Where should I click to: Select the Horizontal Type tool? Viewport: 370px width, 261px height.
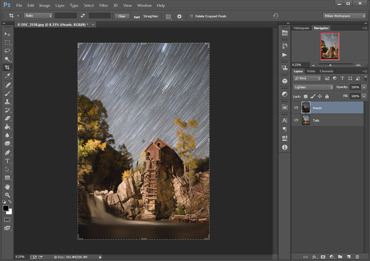point(7,161)
